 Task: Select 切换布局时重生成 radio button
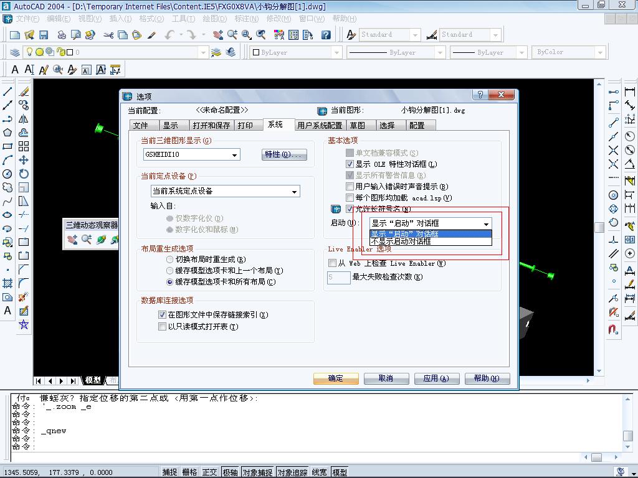169,260
